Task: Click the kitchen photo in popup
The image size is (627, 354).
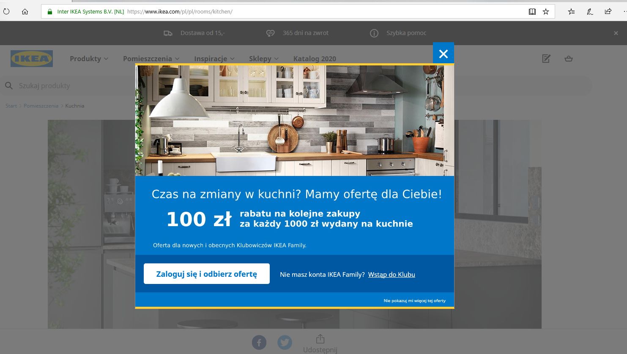Action: (295, 121)
